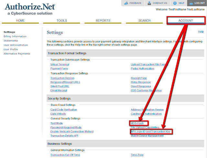The image size is (207, 158).
Task: Open Direct Response link
Action: (141, 86)
